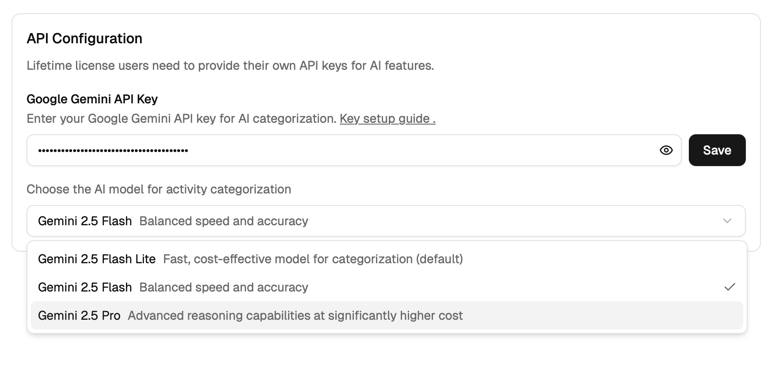Screen dimensions: 775x371
Task: Click the checkmark beside selected Flash option
Action: tap(729, 287)
